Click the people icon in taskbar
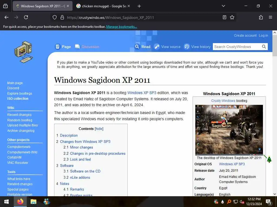277x207 pixels. coord(47,202)
